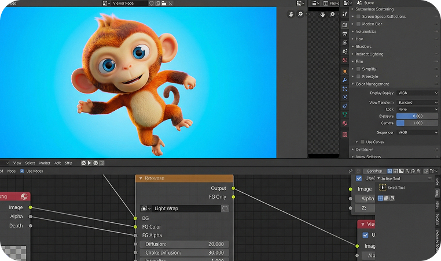Screen dimensions: 441x261
Task: Open the Select menu in node editor
Action: click(30, 163)
